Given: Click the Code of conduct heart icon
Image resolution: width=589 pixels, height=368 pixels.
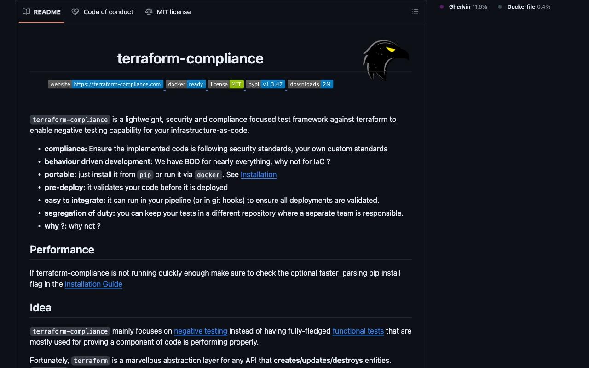Looking at the screenshot, I should (x=75, y=12).
